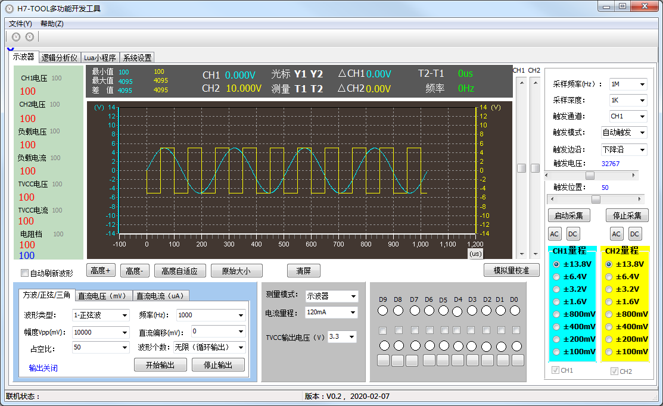
Task: Click the 启动采集 button
Action: click(x=569, y=216)
